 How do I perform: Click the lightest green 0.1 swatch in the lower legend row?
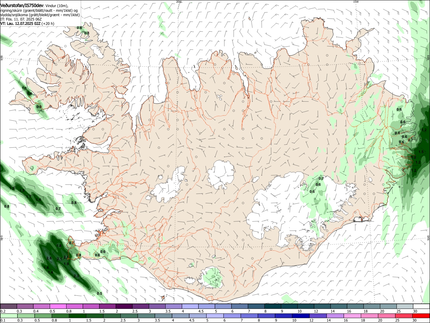9,316
